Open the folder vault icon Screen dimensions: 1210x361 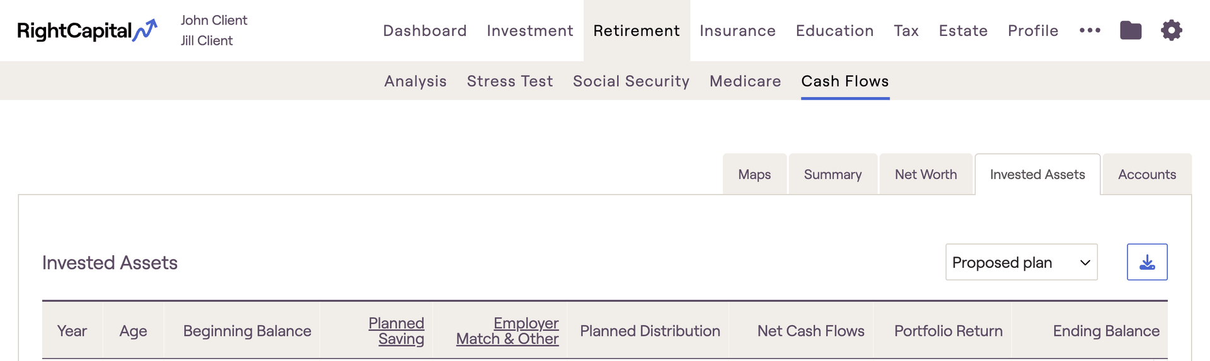1131,30
